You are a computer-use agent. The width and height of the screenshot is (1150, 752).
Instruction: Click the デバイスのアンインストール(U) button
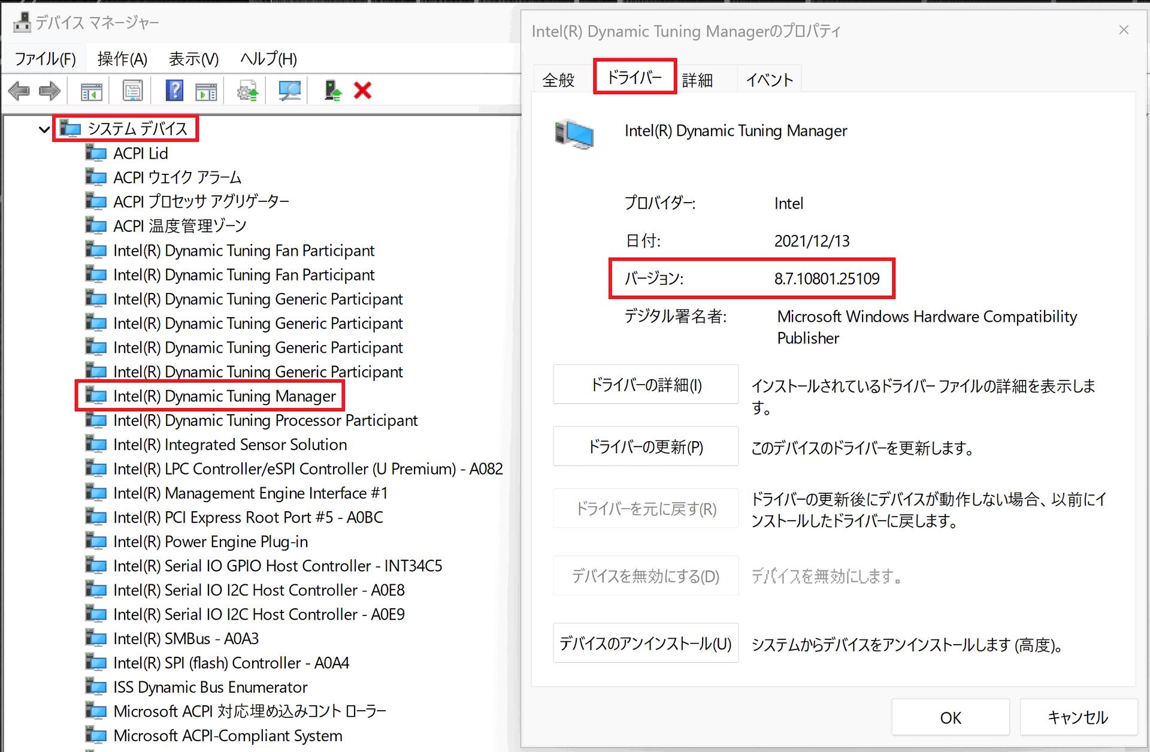click(646, 643)
